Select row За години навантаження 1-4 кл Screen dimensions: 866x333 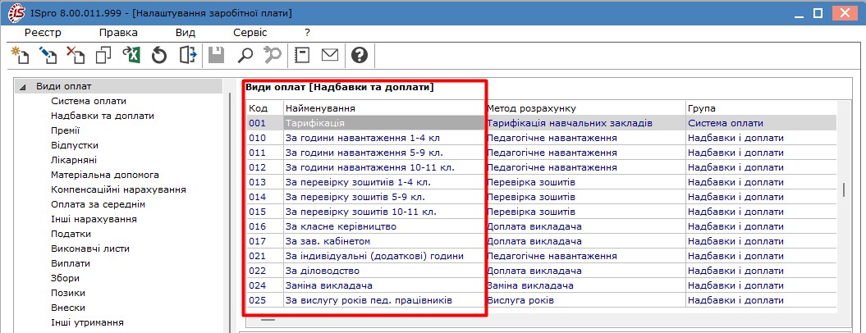541,138
